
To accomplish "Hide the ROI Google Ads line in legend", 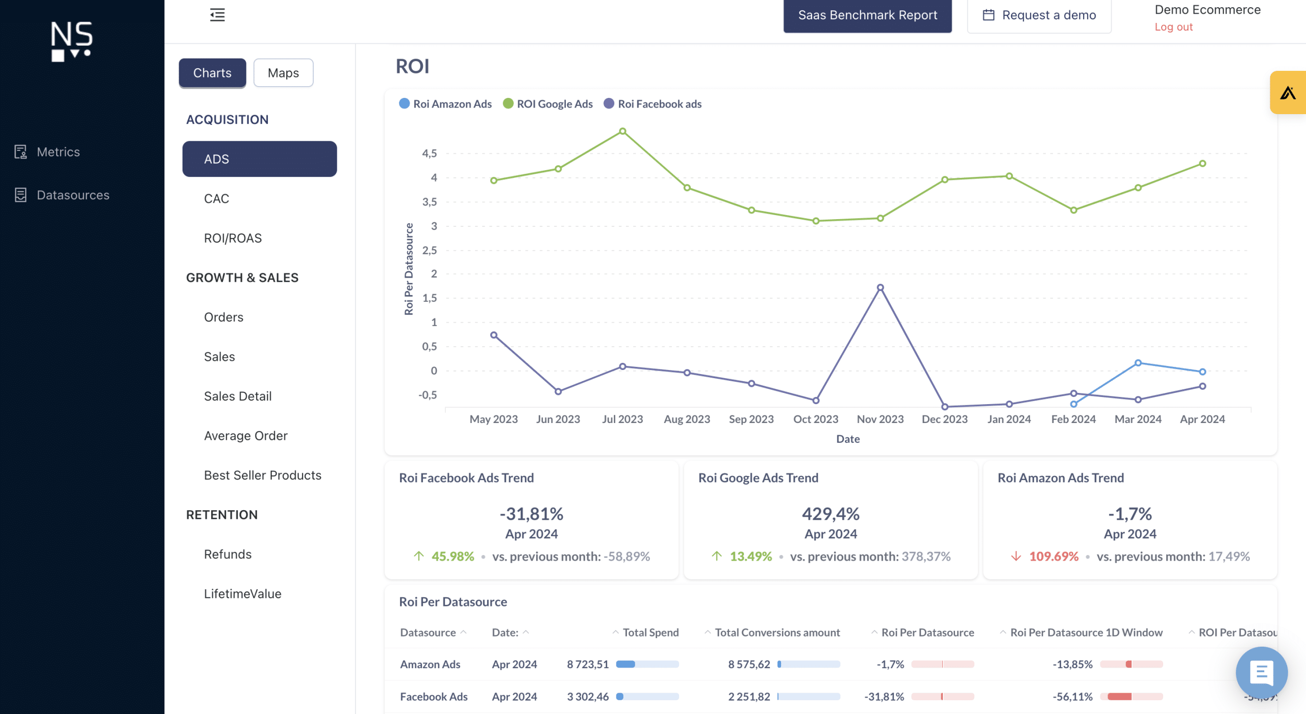I will coord(547,103).
